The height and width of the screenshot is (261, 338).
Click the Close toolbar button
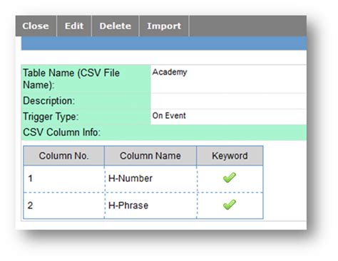(x=36, y=26)
